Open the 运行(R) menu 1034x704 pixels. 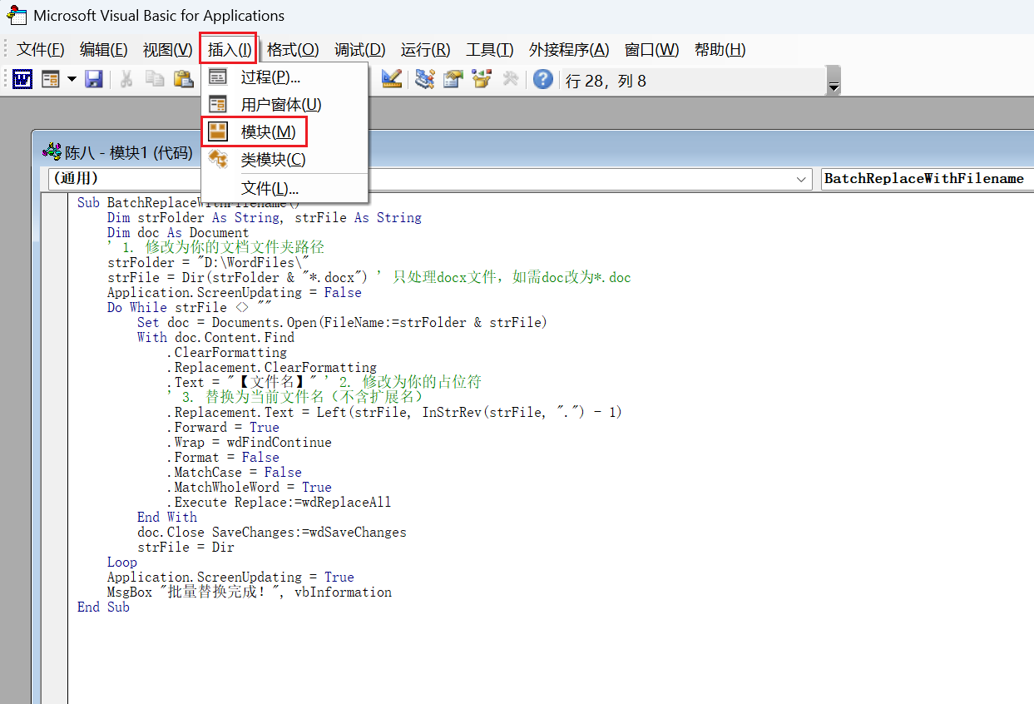click(x=425, y=50)
